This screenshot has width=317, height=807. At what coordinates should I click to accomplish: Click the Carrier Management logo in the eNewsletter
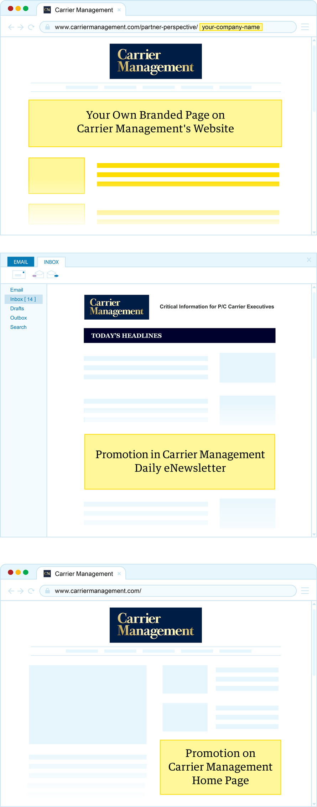(116, 307)
